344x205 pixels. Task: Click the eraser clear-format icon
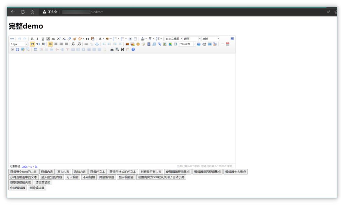tap(69, 39)
